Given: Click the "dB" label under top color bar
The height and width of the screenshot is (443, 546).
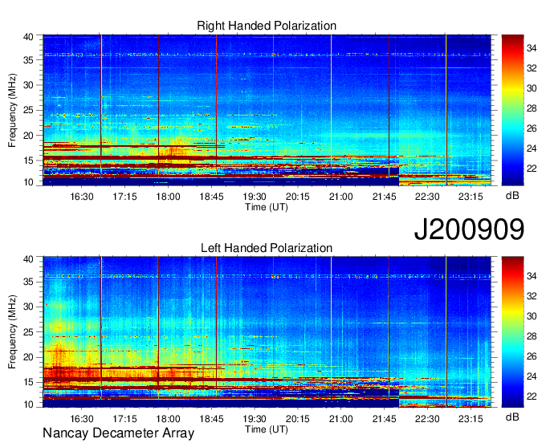Looking at the screenshot, I should (512, 196).
